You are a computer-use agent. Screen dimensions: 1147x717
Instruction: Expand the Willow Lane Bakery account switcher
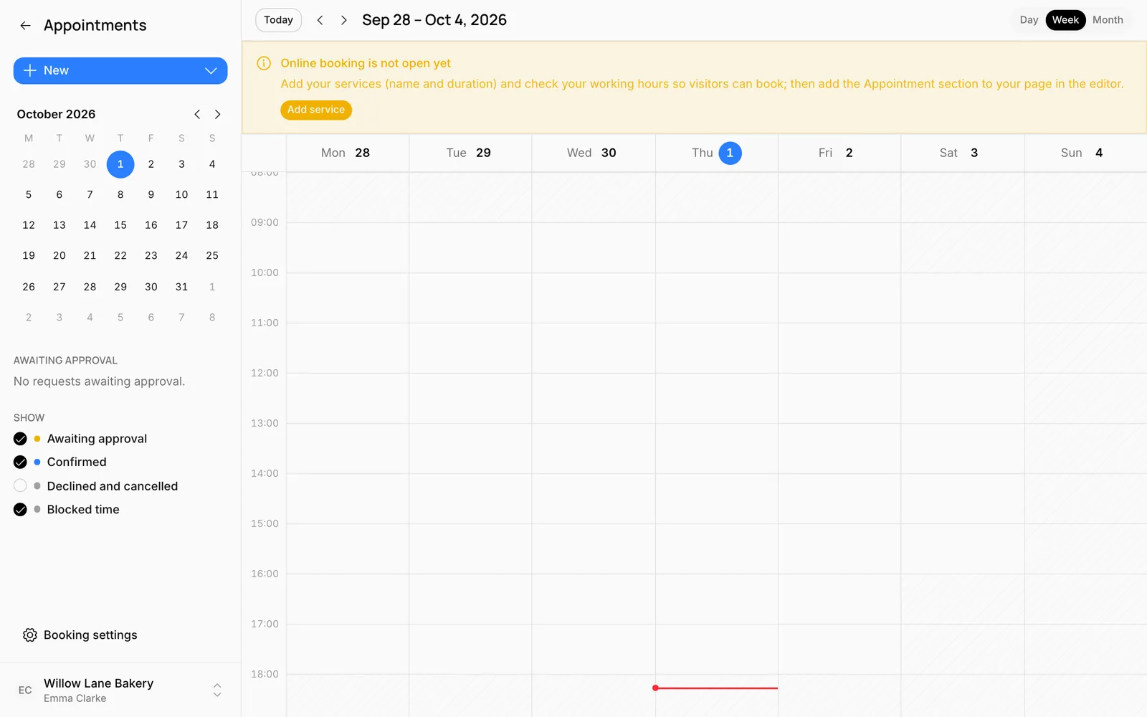[x=217, y=690]
